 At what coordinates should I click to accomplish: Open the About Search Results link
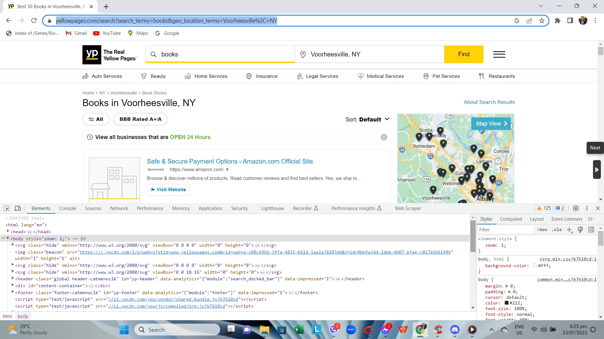pos(489,102)
